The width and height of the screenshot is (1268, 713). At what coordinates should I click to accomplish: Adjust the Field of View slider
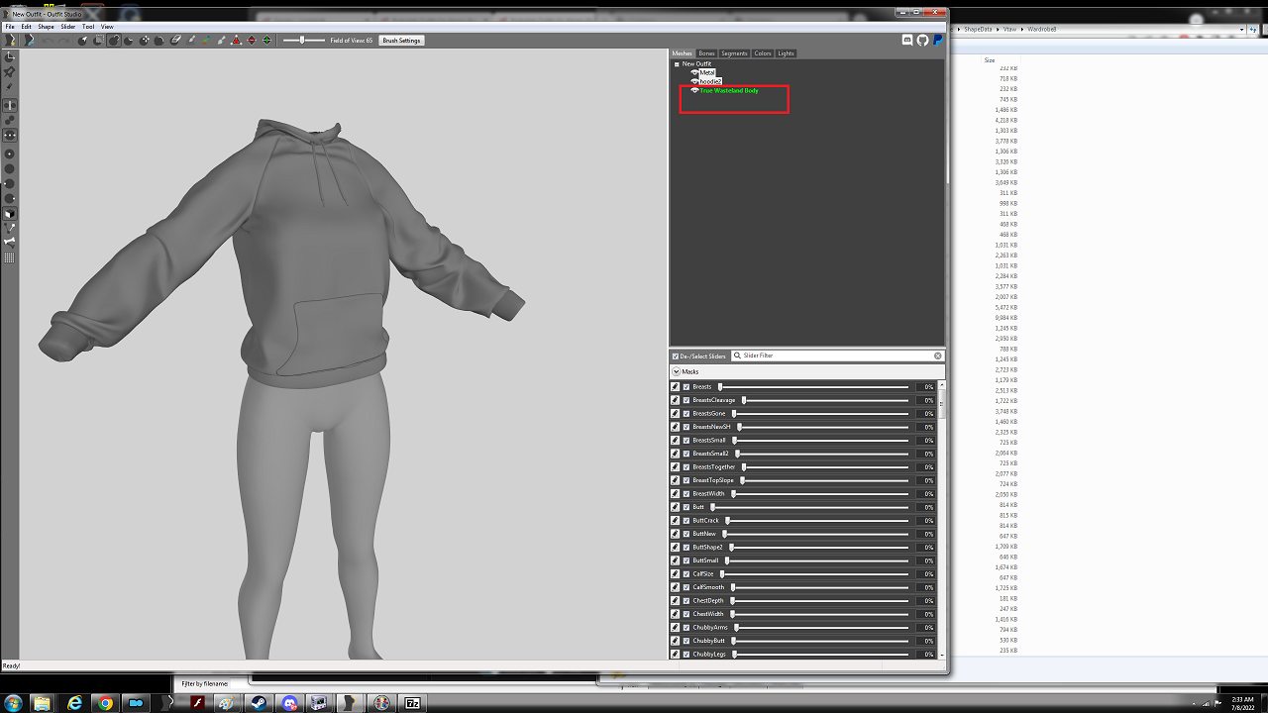pyautogui.click(x=303, y=41)
